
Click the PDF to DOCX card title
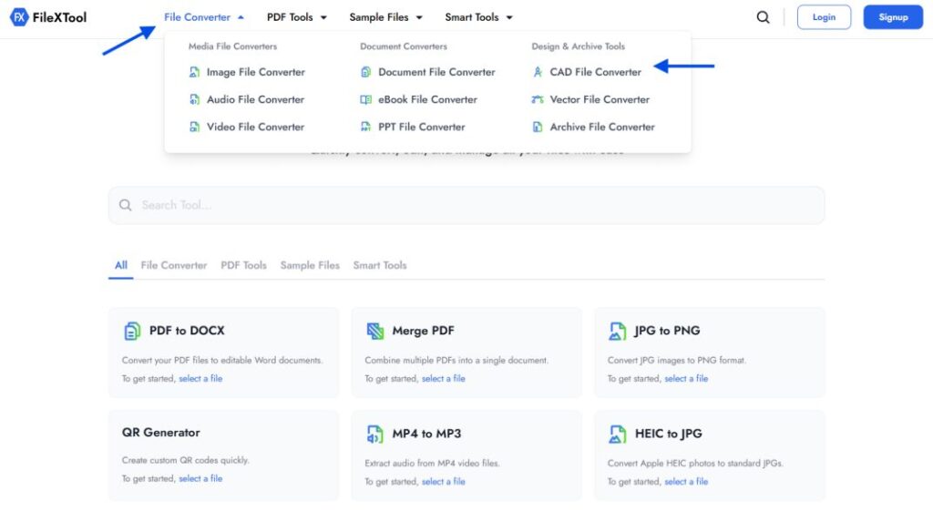(x=187, y=331)
